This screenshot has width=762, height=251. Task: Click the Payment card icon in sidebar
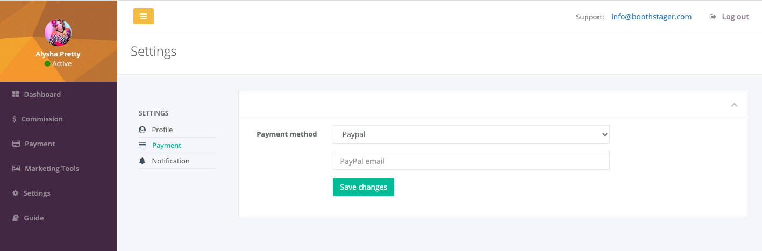click(16, 144)
